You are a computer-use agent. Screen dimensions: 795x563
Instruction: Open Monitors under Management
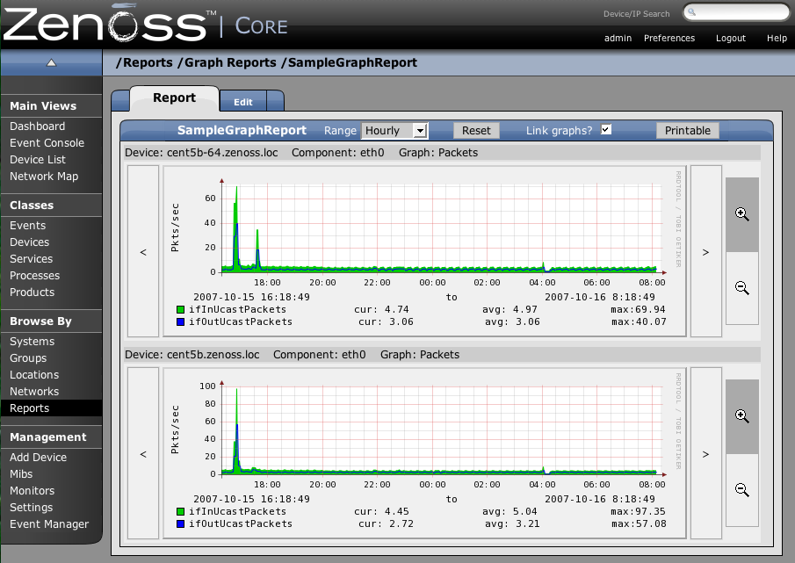[32, 491]
